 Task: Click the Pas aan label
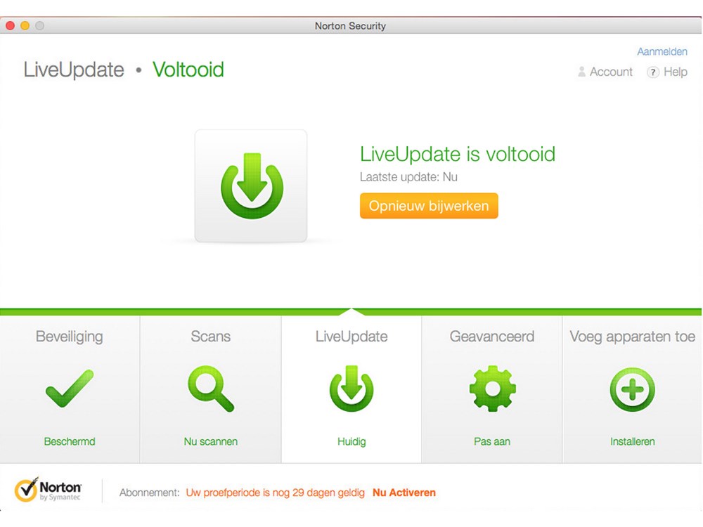[492, 441]
